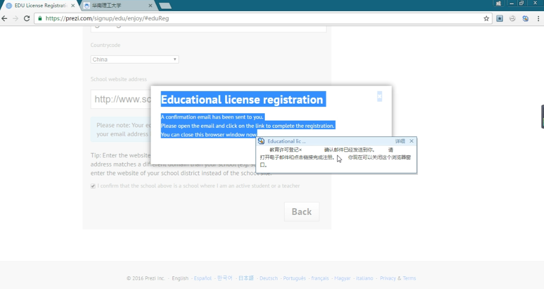Image resolution: width=544 pixels, height=289 pixels.
Task: Switch language to Português
Action: click(x=295, y=278)
